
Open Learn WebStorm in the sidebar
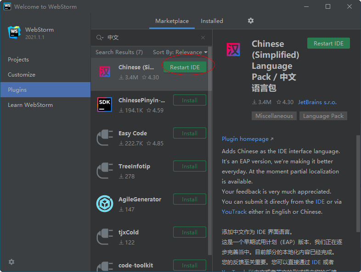(x=45, y=105)
